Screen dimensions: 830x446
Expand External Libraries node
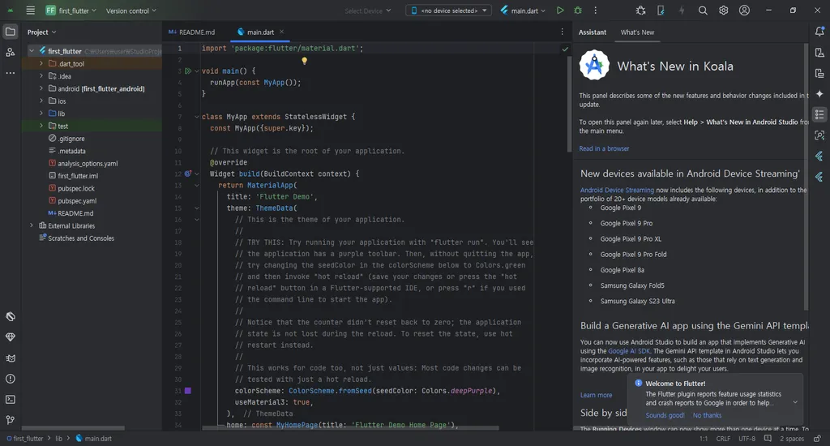pos(32,225)
